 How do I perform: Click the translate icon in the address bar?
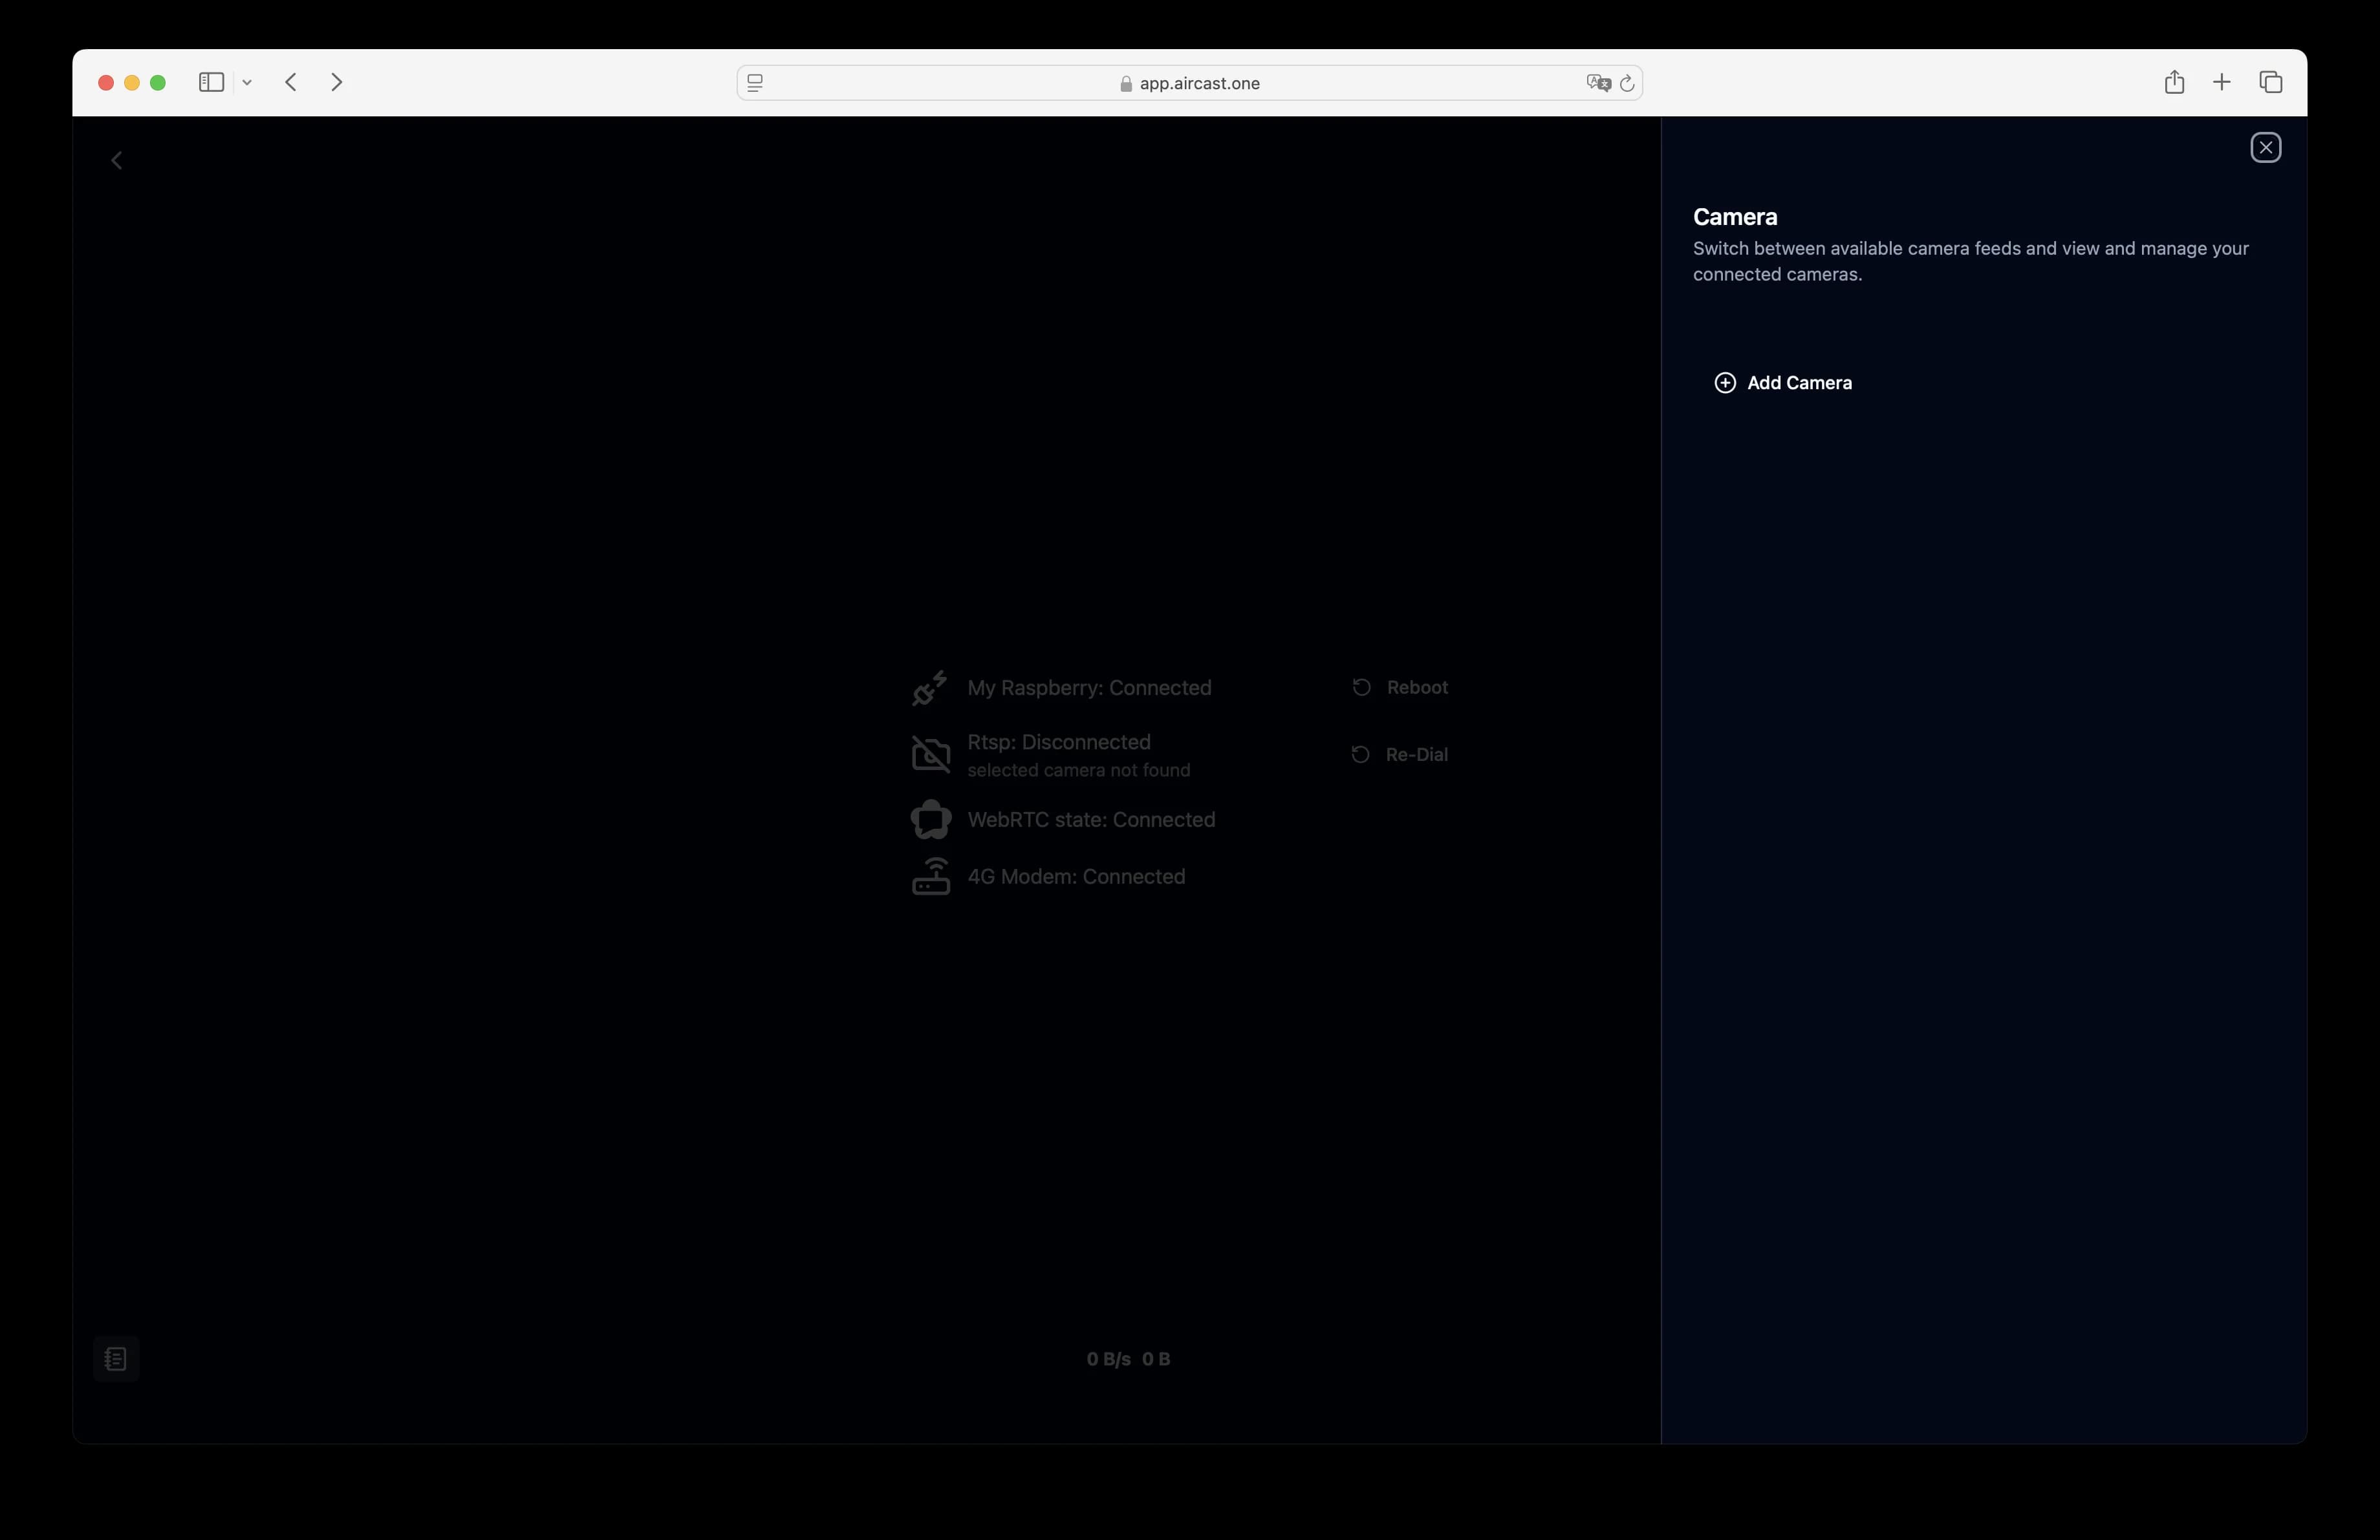(x=1597, y=83)
